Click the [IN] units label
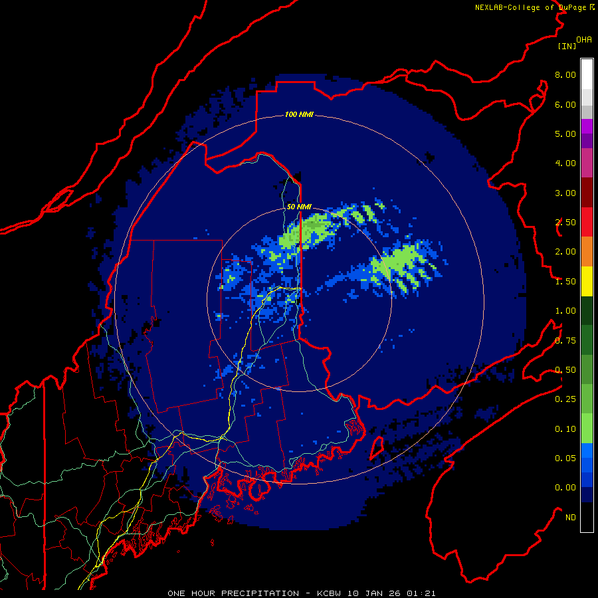Viewport: 598px width, 598px height. [x=567, y=46]
